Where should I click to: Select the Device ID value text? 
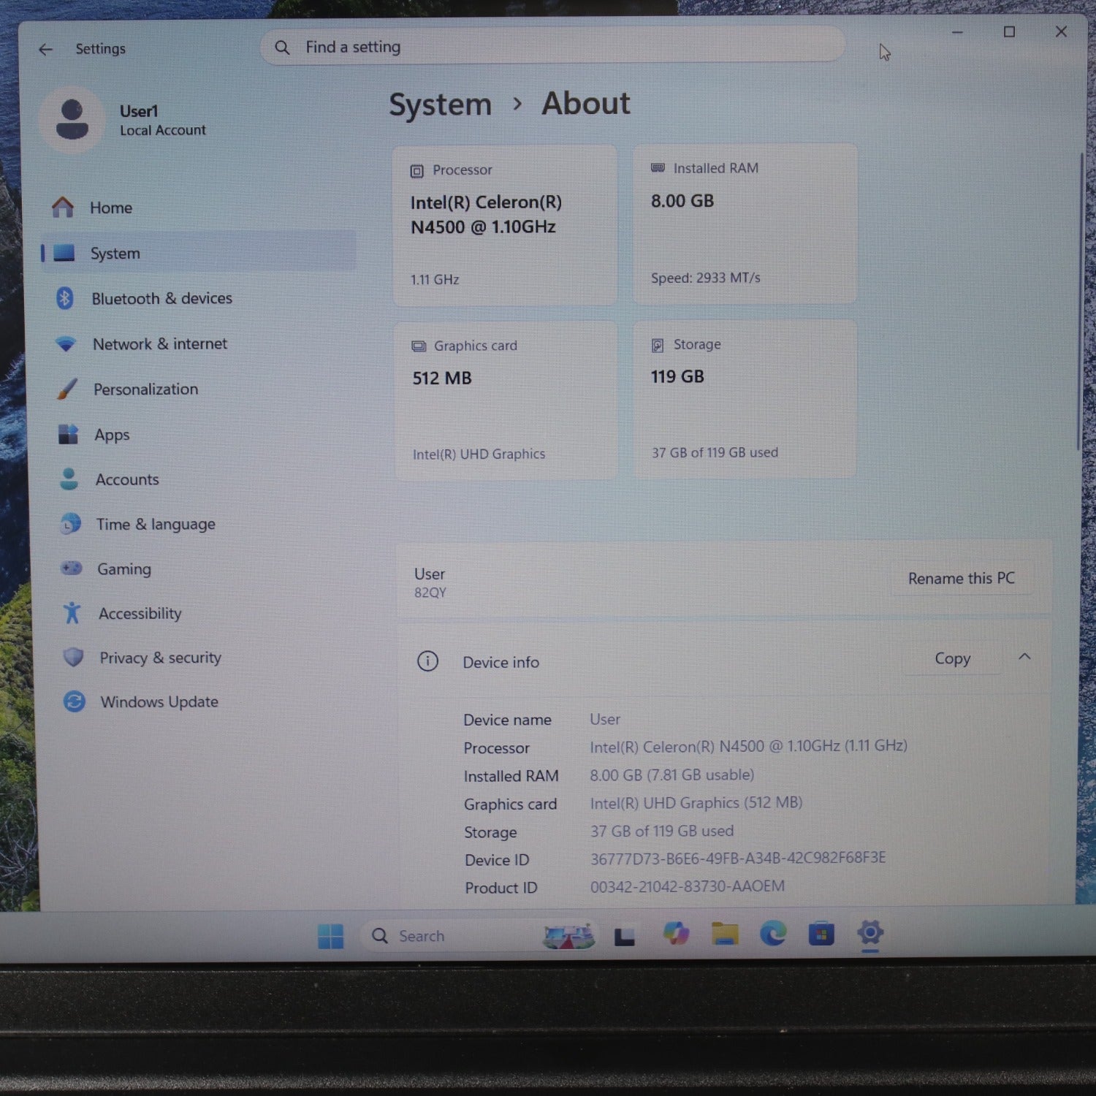point(738,858)
